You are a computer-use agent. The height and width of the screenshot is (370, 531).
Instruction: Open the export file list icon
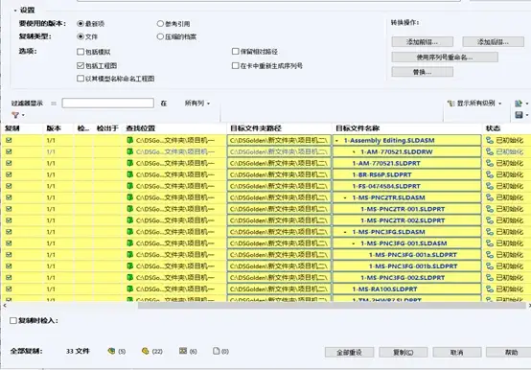pos(519,104)
